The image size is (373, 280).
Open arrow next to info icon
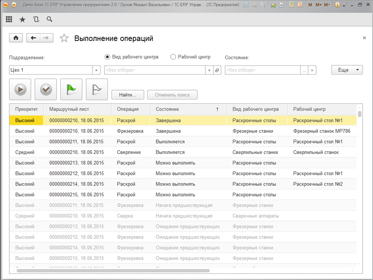point(344,6)
